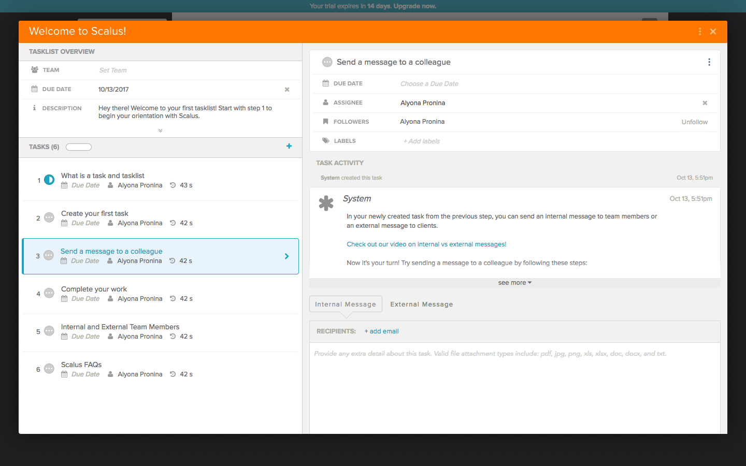Click the team icon in tasklist overview
The height and width of the screenshot is (466, 746).
click(x=35, y=70)
